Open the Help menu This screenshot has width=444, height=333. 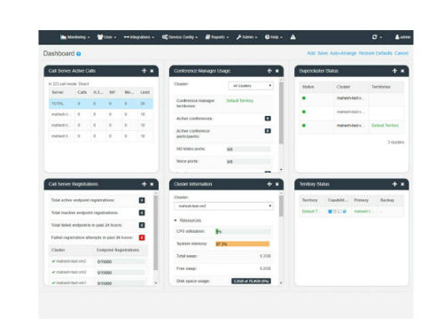tap(274, 37)
